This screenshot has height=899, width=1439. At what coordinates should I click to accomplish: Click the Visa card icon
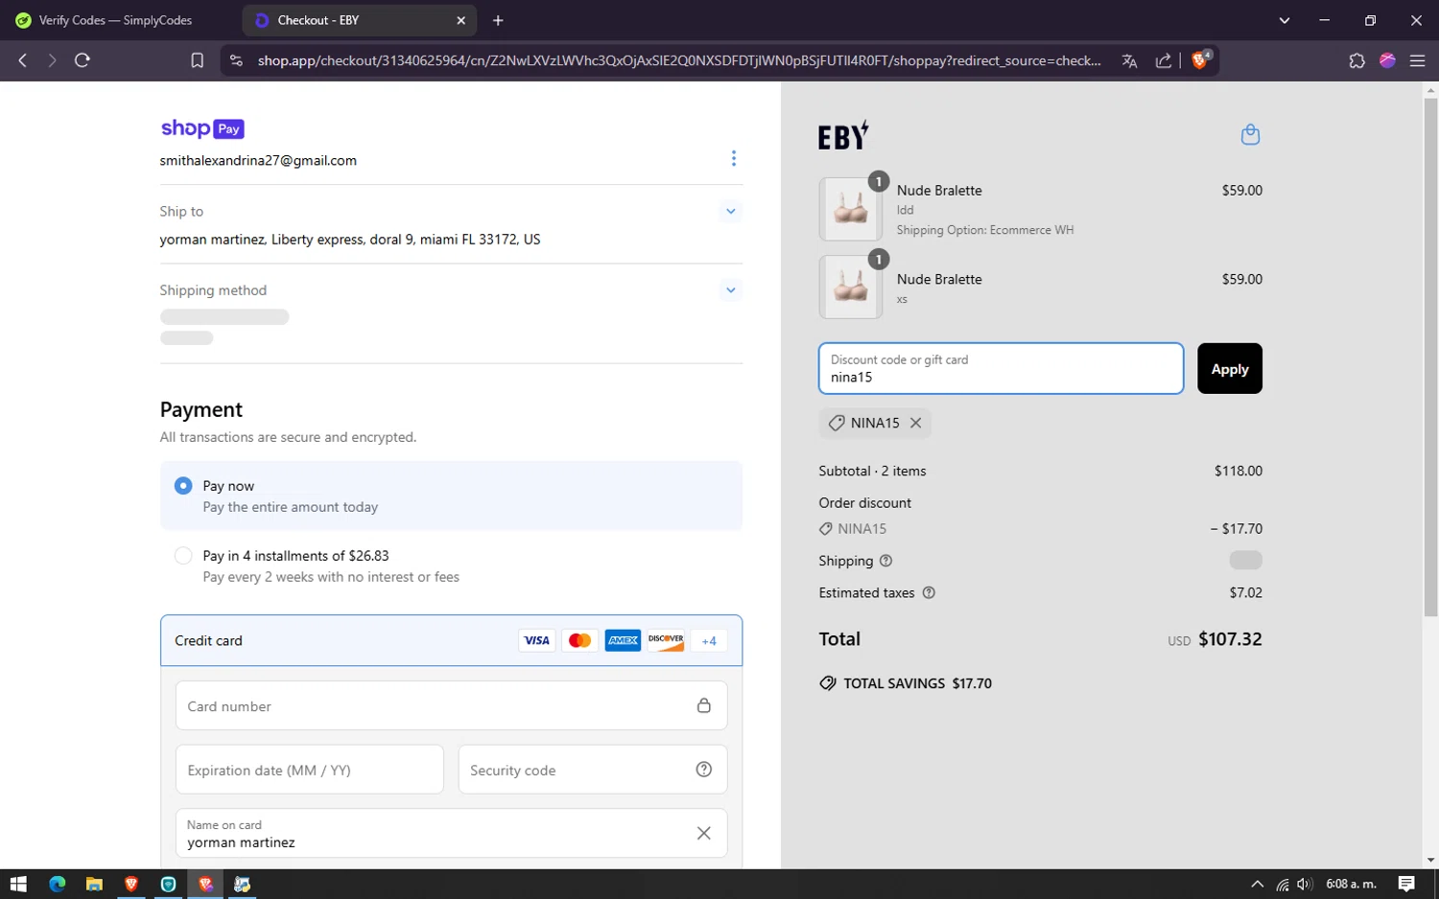536,640
